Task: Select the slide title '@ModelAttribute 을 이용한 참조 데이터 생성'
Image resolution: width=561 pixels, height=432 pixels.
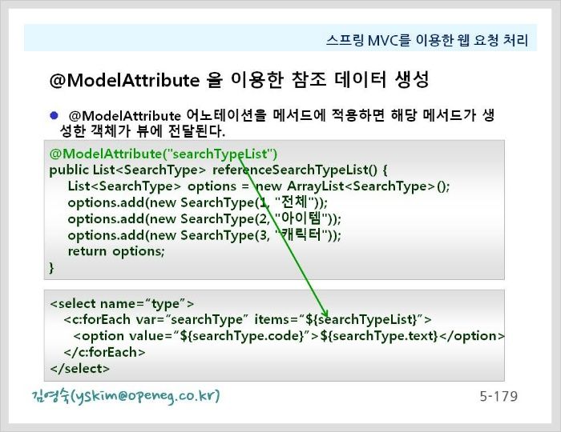Action: 239,80
